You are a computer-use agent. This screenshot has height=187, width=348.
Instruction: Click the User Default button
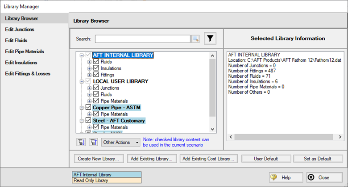[x=266, y=159]
